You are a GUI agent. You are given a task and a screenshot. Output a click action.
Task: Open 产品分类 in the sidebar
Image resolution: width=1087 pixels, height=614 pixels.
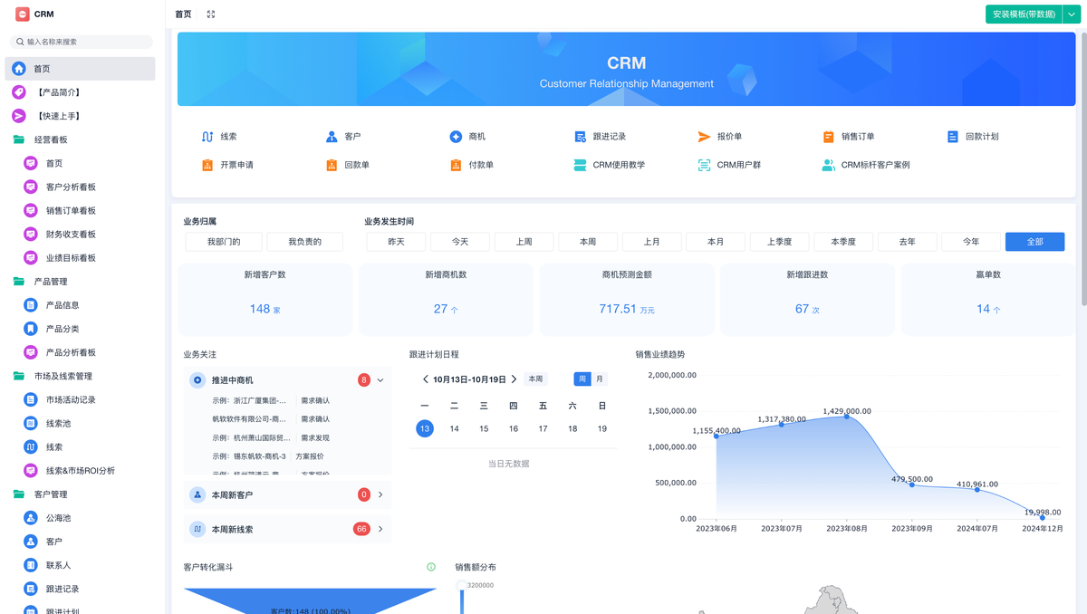[x=82, y=329]
